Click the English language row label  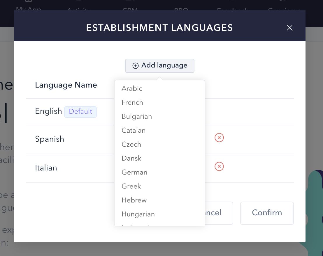pos(48,111)
